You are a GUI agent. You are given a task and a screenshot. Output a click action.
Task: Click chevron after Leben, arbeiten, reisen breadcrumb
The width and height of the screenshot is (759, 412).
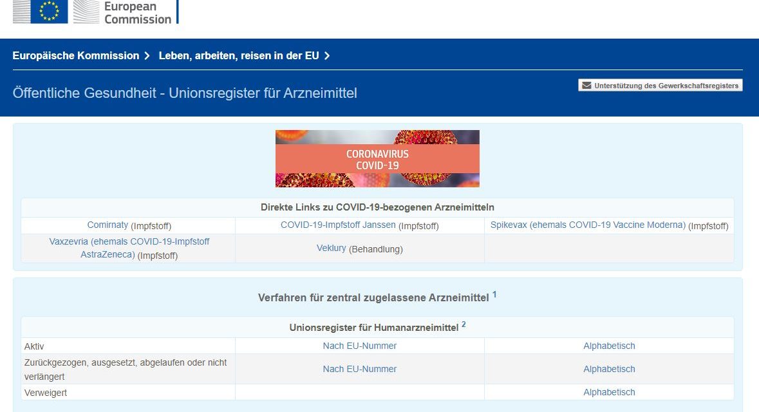coord(327,55)
